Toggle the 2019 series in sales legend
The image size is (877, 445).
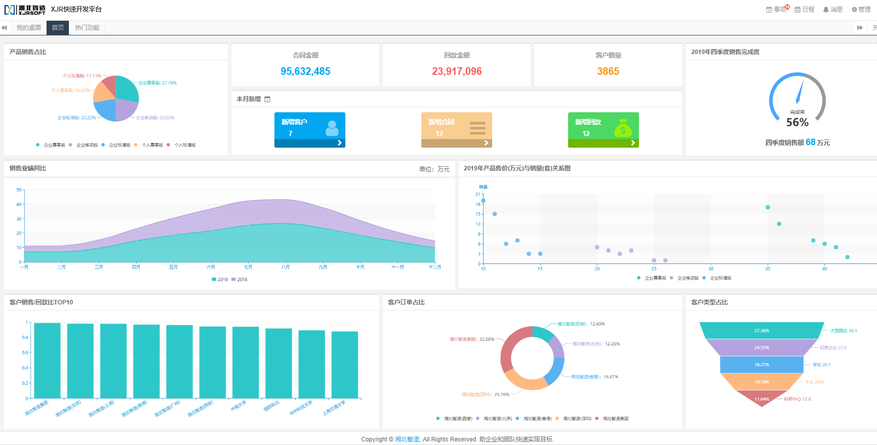(220, 280)
